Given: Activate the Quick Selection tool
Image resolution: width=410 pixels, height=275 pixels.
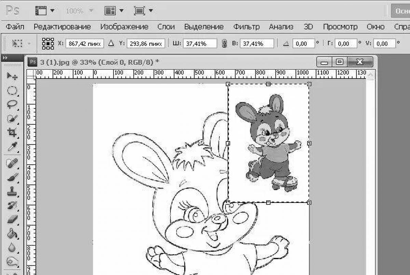Looking at the screenshot, I should 12,119.
